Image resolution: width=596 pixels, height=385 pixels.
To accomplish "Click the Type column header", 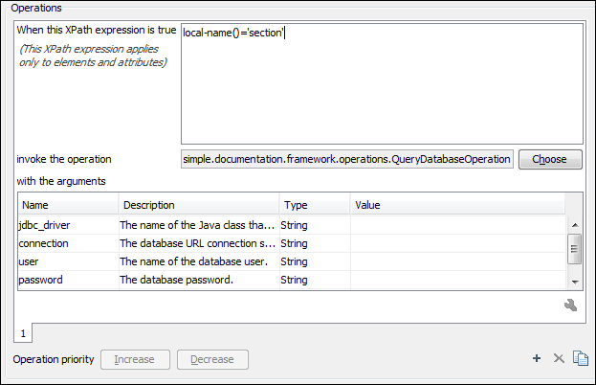I will [313, 205].
